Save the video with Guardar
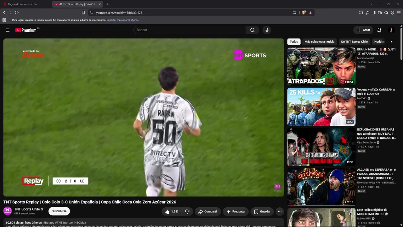403x227 pixels. coord(262,212)
